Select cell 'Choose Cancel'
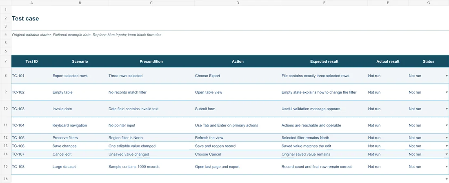Viewport: 449px width, 183px height. (x=238, y=154)
